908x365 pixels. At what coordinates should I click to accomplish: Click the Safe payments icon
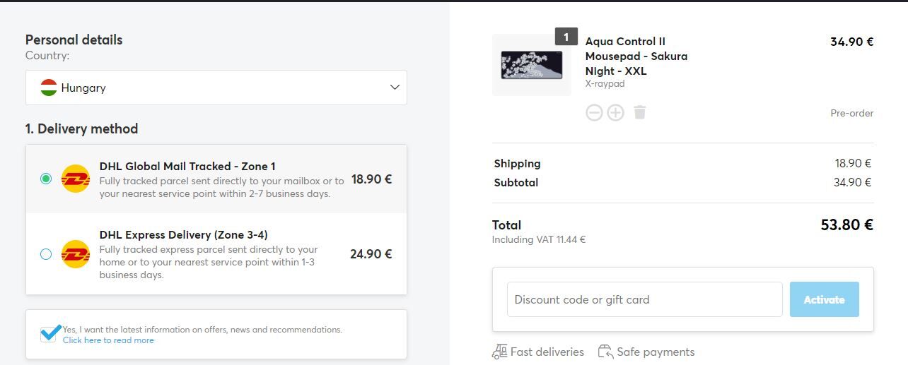click(605, 352)
